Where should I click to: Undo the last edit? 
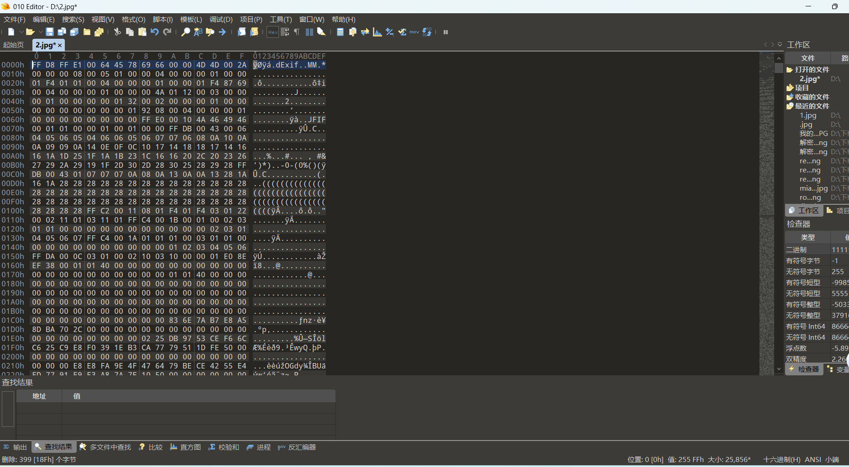tap(155, 32)
